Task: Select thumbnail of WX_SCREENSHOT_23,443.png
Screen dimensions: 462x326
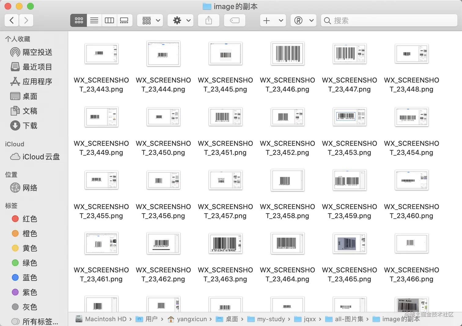Action: [x=101, y=54]
